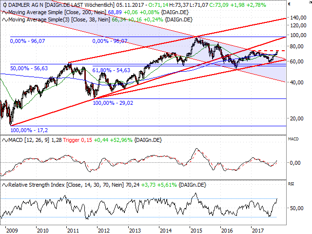Click the red dashed resistance line

[270, 51]
